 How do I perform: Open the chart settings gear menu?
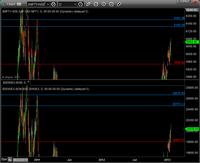[x=53, y=4]
